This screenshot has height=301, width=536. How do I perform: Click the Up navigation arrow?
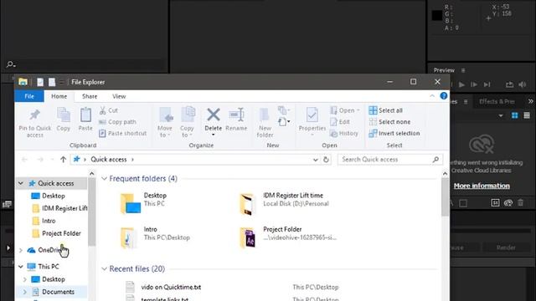[x=63, y=160]
